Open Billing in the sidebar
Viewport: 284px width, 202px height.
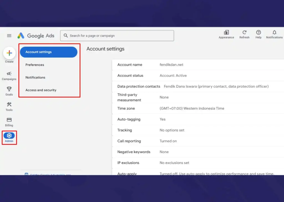click(9, 122)
